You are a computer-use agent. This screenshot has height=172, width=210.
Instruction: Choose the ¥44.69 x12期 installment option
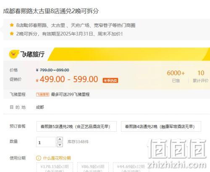[x=131, y=167]
